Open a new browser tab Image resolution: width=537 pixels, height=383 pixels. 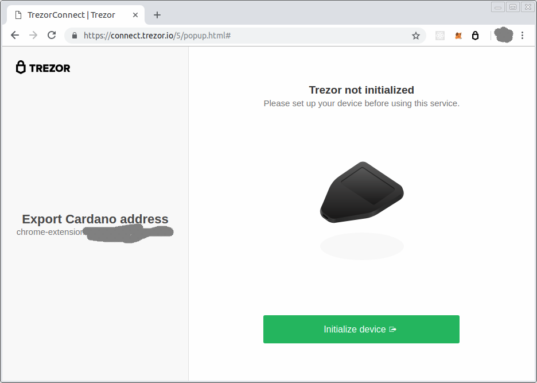[157, 15]
